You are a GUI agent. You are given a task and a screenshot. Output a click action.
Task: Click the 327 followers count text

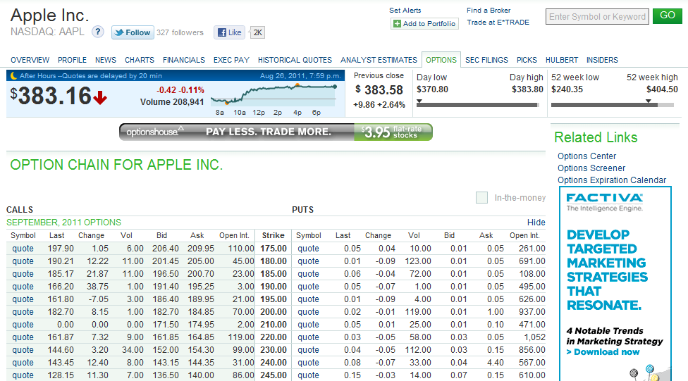[x=180, y=32]
